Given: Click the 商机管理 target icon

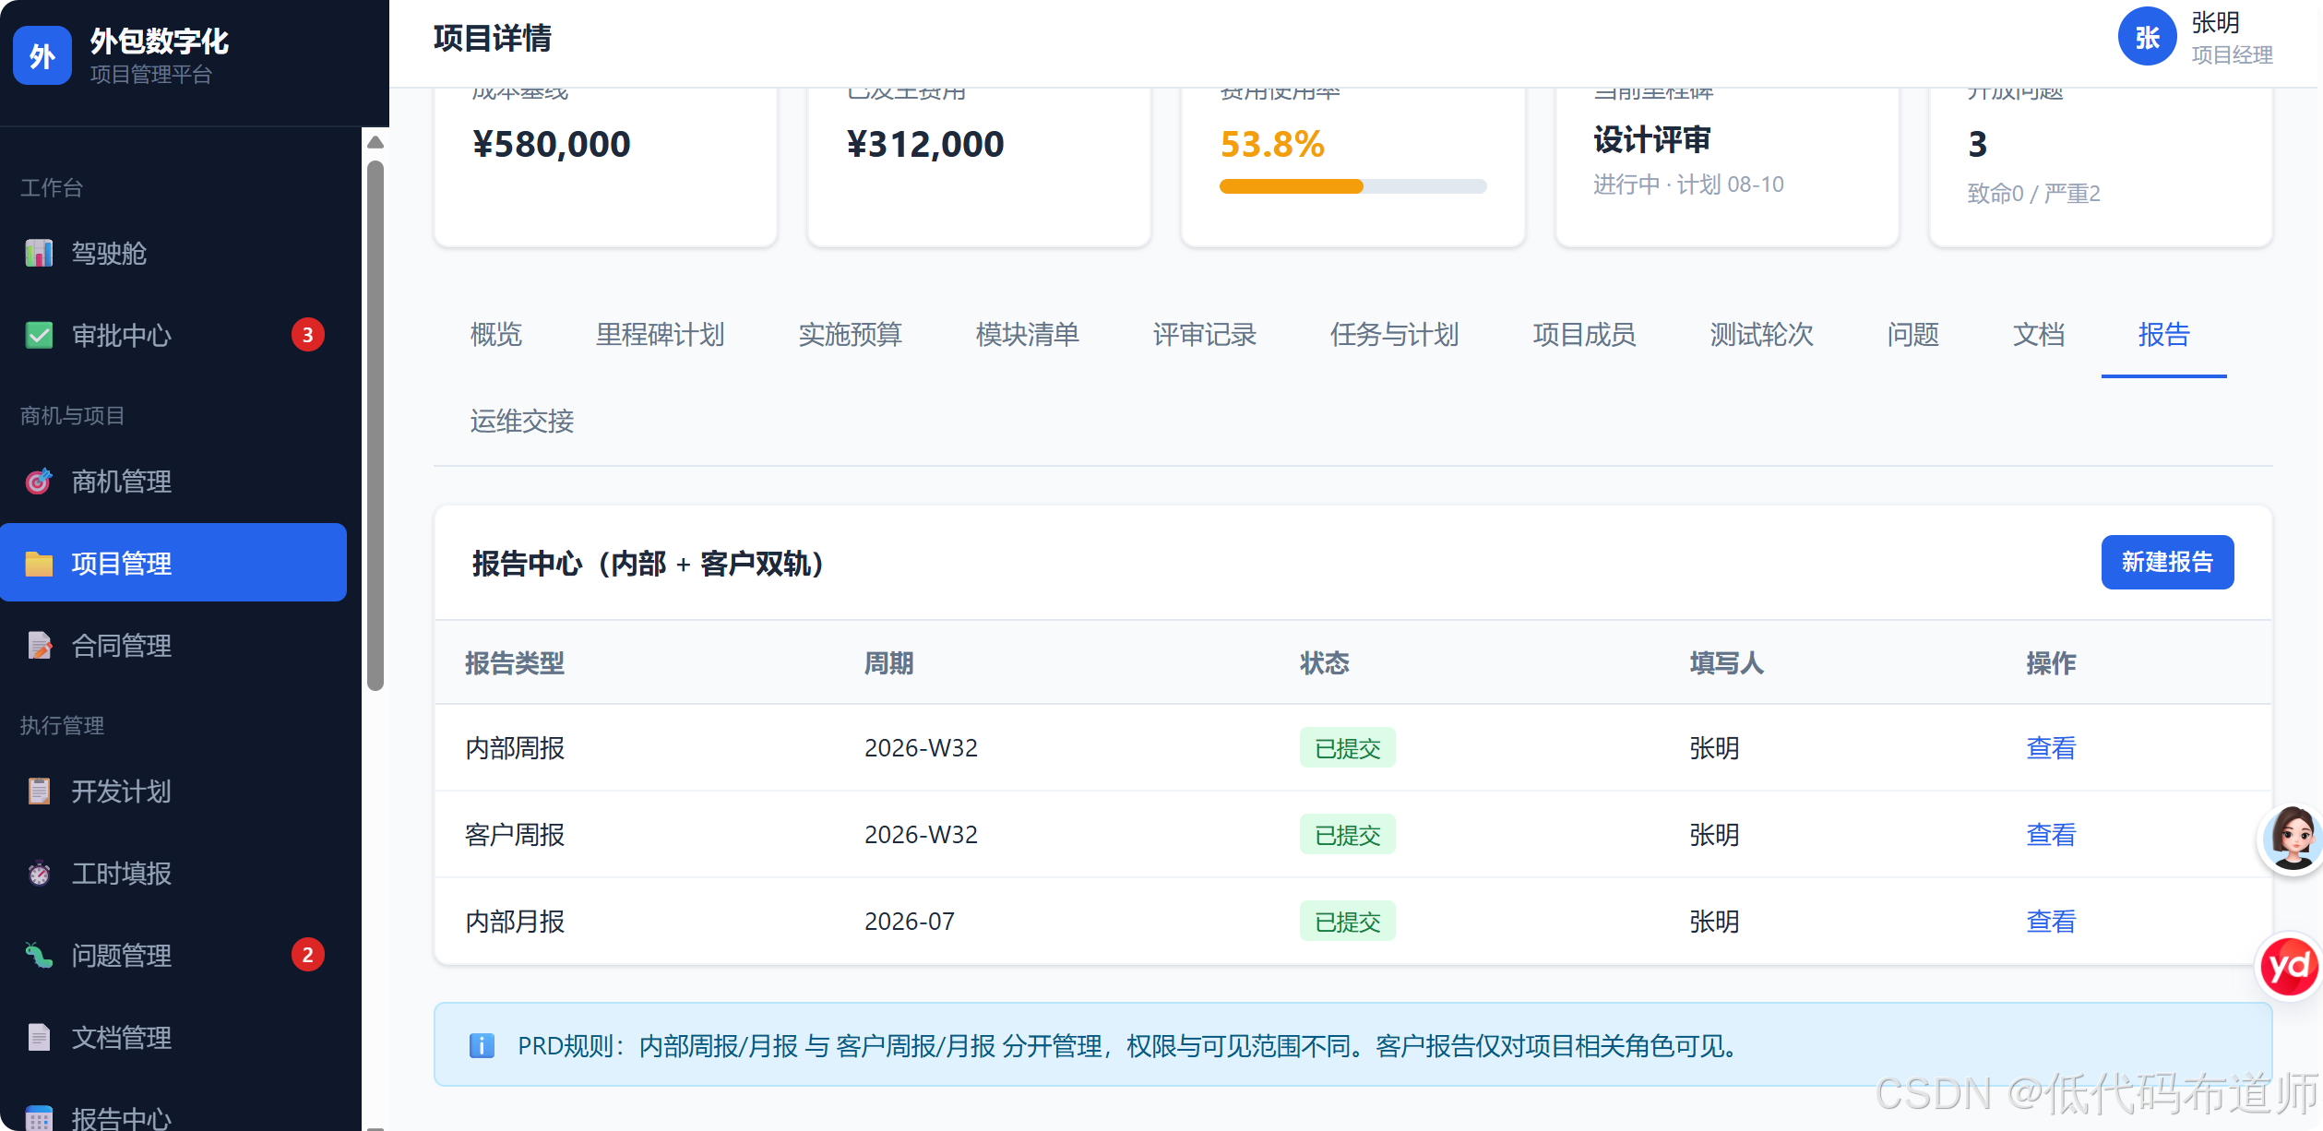Looking at the screenshot, I should (x=39, y=481).
